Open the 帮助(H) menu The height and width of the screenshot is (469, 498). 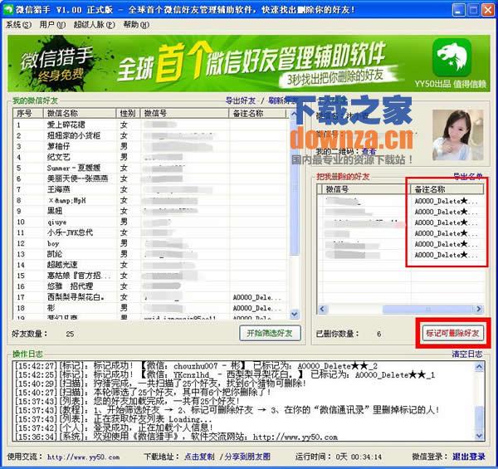136,25
